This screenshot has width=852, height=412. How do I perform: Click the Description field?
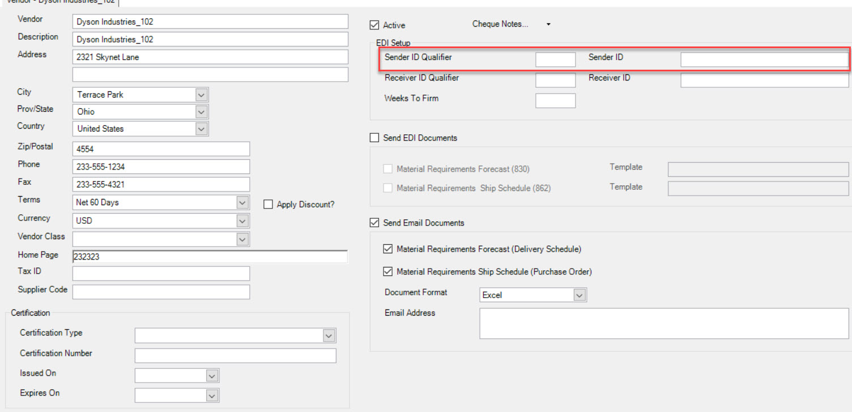[210, 39]
